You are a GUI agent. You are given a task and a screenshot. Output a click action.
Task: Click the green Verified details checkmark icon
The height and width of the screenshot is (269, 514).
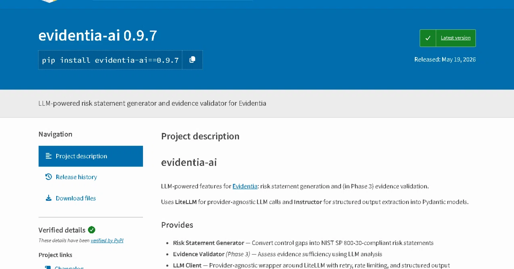[92, 230]
